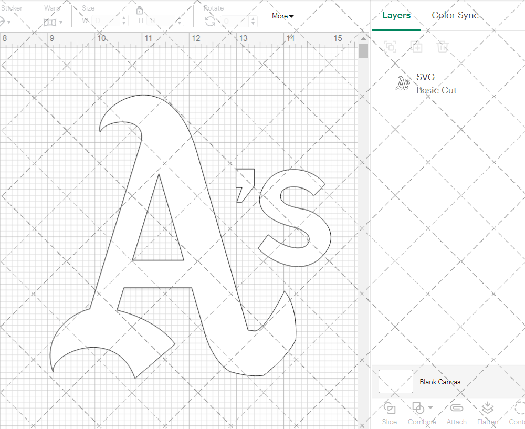Toggle the size proportions lock icon
Screen dimensions: 525x429
tap(140, 11)
